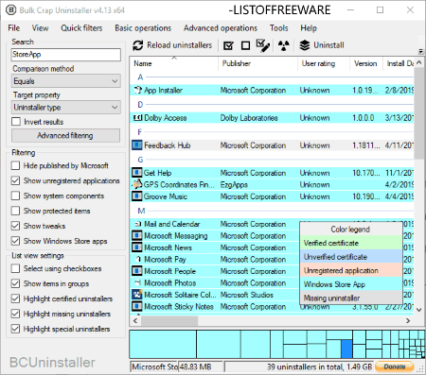Click the Feedback Hub icon
This screenshot has width=426, height=375.
pos(137,145)
